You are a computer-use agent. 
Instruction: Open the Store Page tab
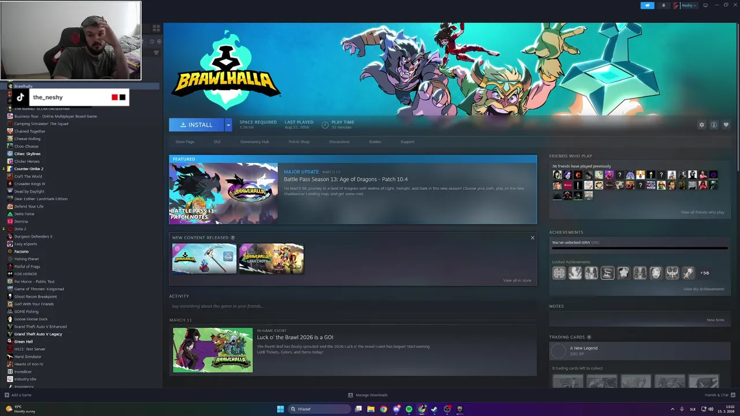[x=185, y=142]
